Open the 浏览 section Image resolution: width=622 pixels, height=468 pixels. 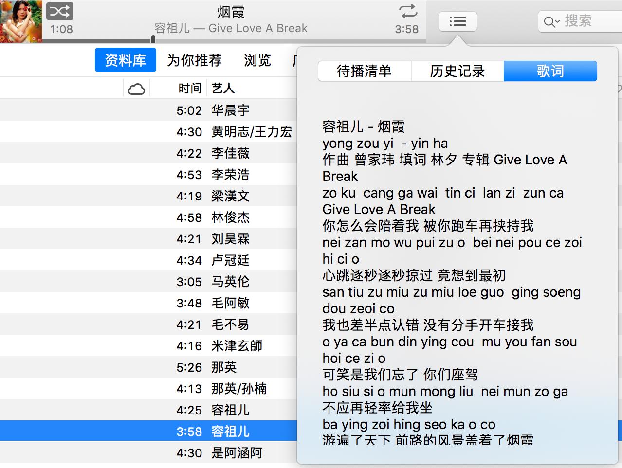click(257, 60)
